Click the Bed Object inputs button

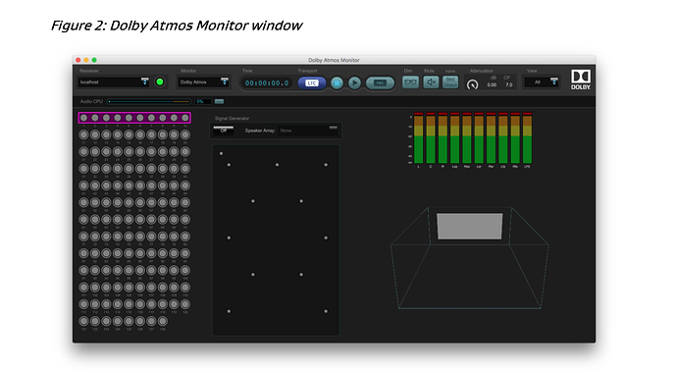(450, 82)
